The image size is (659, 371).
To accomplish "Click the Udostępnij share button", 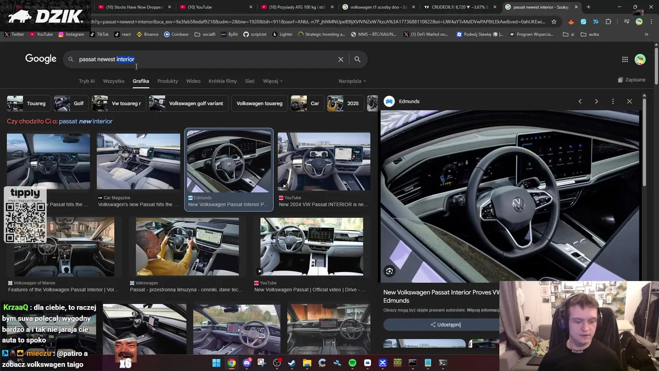I will click(x=446, y=325).
